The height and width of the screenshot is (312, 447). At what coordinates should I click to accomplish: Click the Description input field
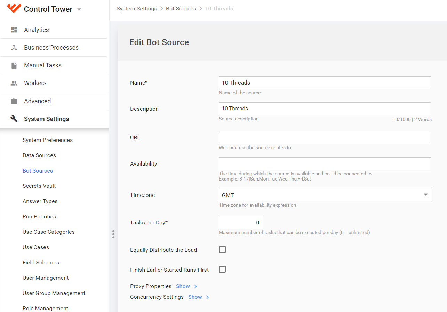point(325,109)
